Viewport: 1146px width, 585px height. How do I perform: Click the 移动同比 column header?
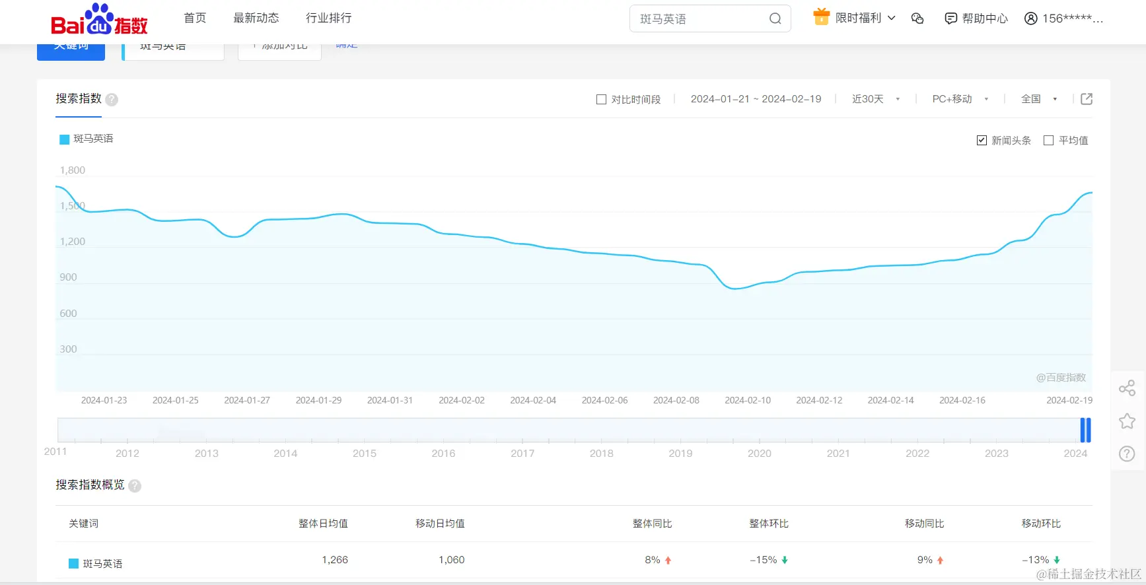[x=924, y=524]
